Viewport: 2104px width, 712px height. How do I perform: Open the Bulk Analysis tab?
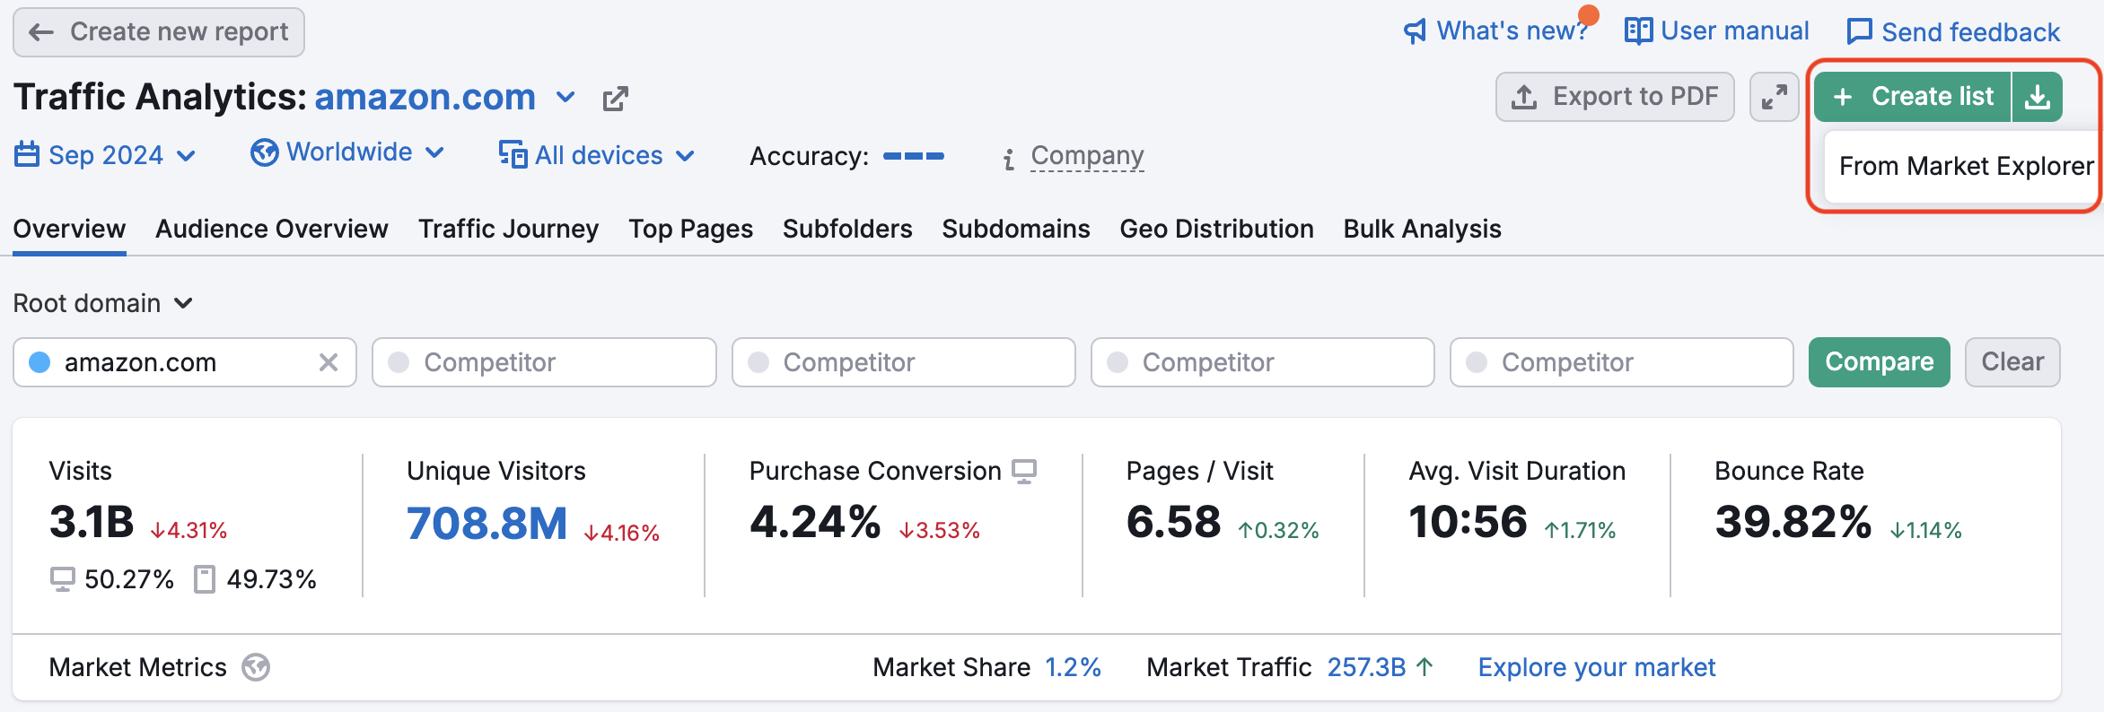pyautogui.click(x=1423, y=230)
